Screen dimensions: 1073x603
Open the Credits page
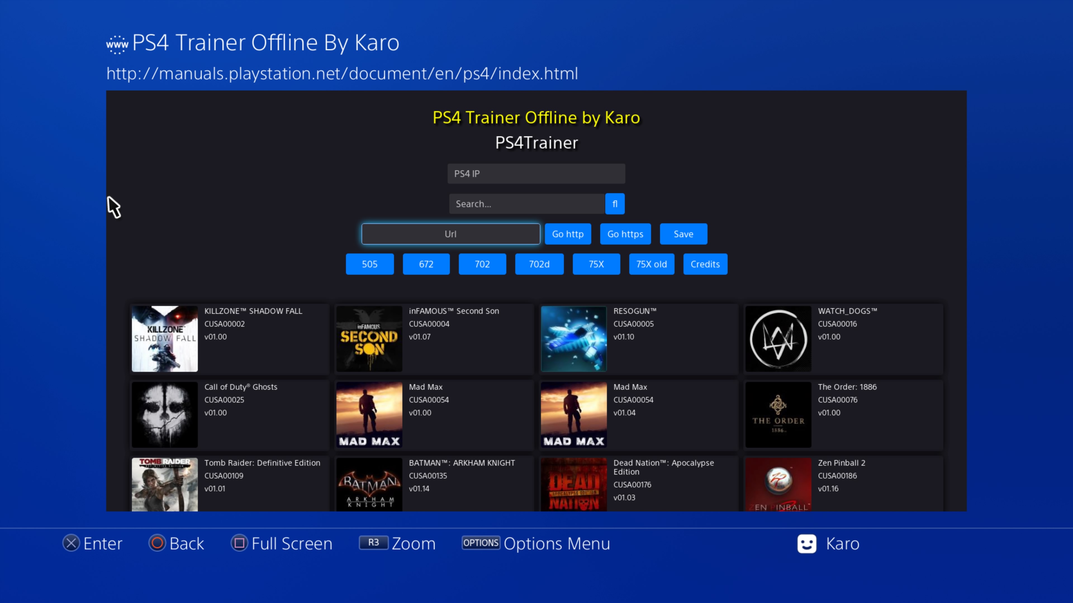click(705, 264)
